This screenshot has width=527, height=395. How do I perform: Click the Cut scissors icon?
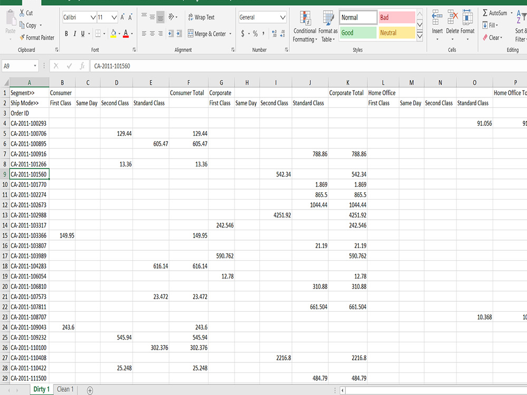coord(22,13)
